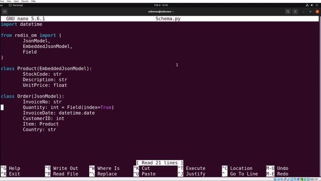Click the Go To Line shortcut
Image resolution: width=321 pixels, height=181 pixels.
240,174
